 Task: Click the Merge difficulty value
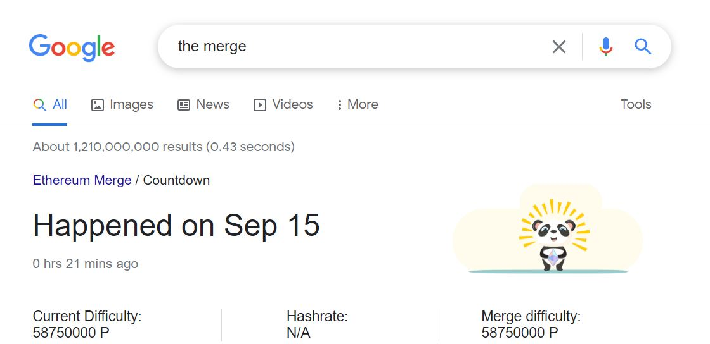coord(520,333)
